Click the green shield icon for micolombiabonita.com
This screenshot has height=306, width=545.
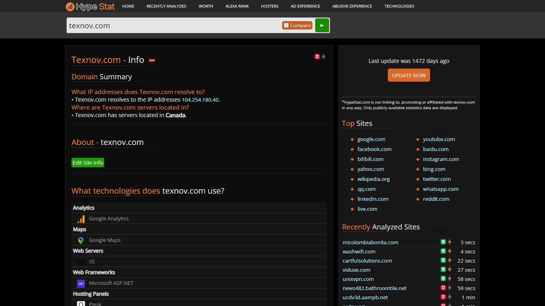443,242
